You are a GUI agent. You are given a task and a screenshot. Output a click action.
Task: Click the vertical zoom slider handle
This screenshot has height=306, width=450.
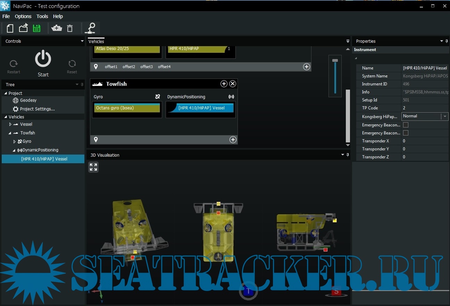[x=335, y=60]
